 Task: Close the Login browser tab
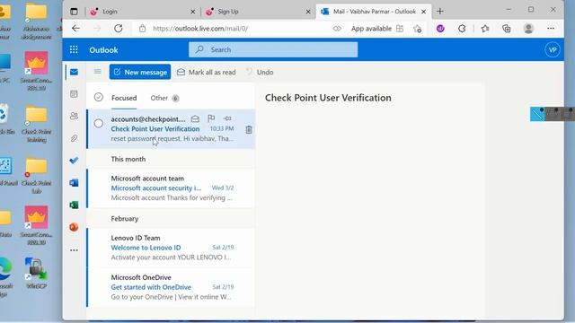pos(193,12)
